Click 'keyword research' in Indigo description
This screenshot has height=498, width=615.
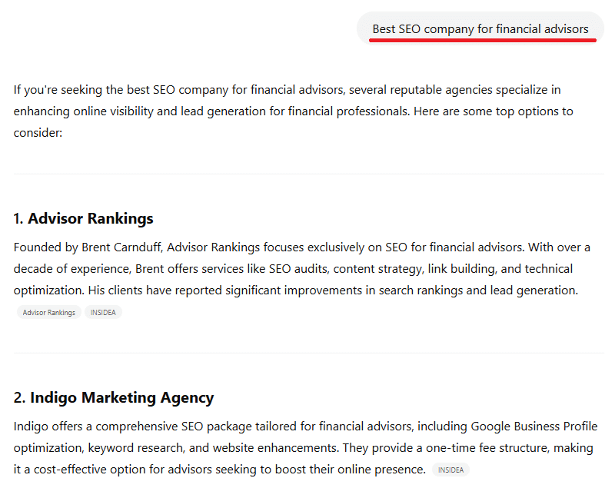[x=136, y=448]
